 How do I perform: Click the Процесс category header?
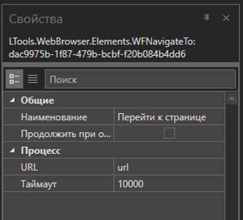[x=40, y=151]
